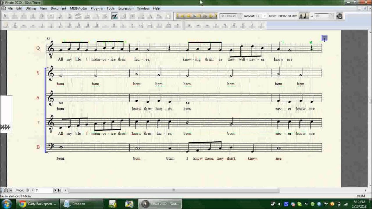Screen dimensions: 372x209
Task: Start recording with the Record button
Action: click(205, 16)
